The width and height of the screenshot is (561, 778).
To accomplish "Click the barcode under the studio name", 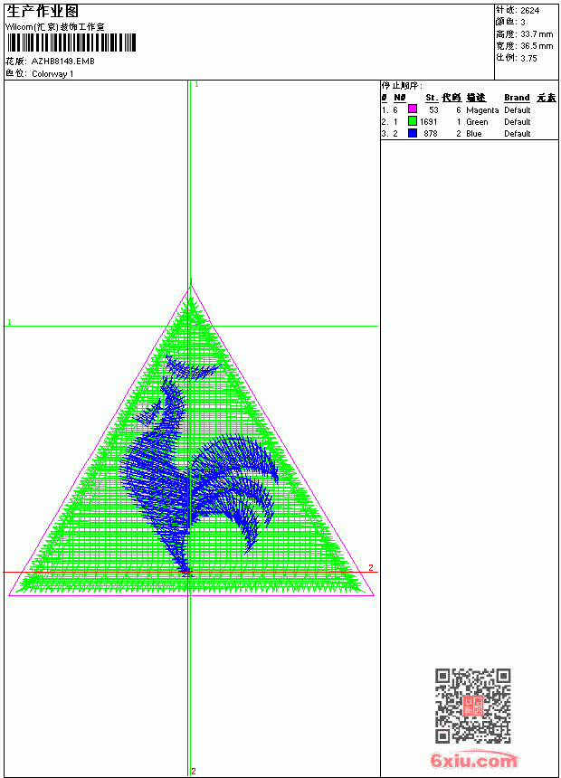I will [71, 43].
